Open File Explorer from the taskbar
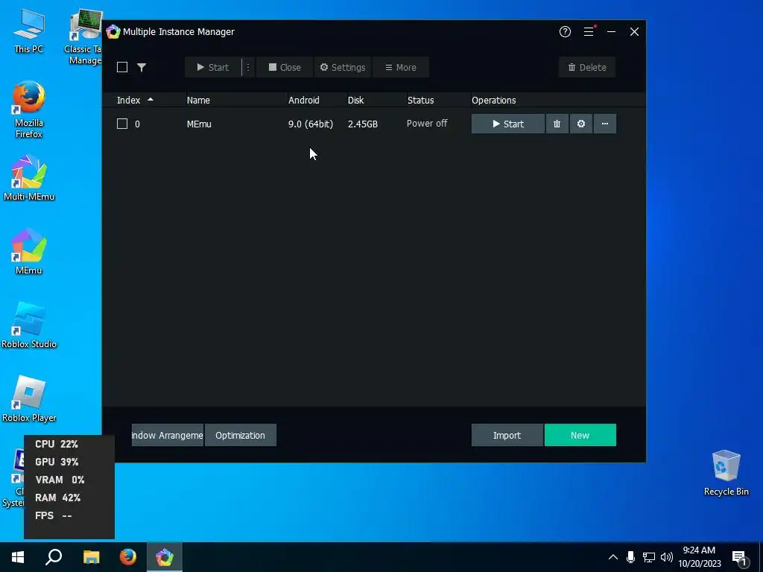The height and width of the screenshot is (572, 763). 91,557
